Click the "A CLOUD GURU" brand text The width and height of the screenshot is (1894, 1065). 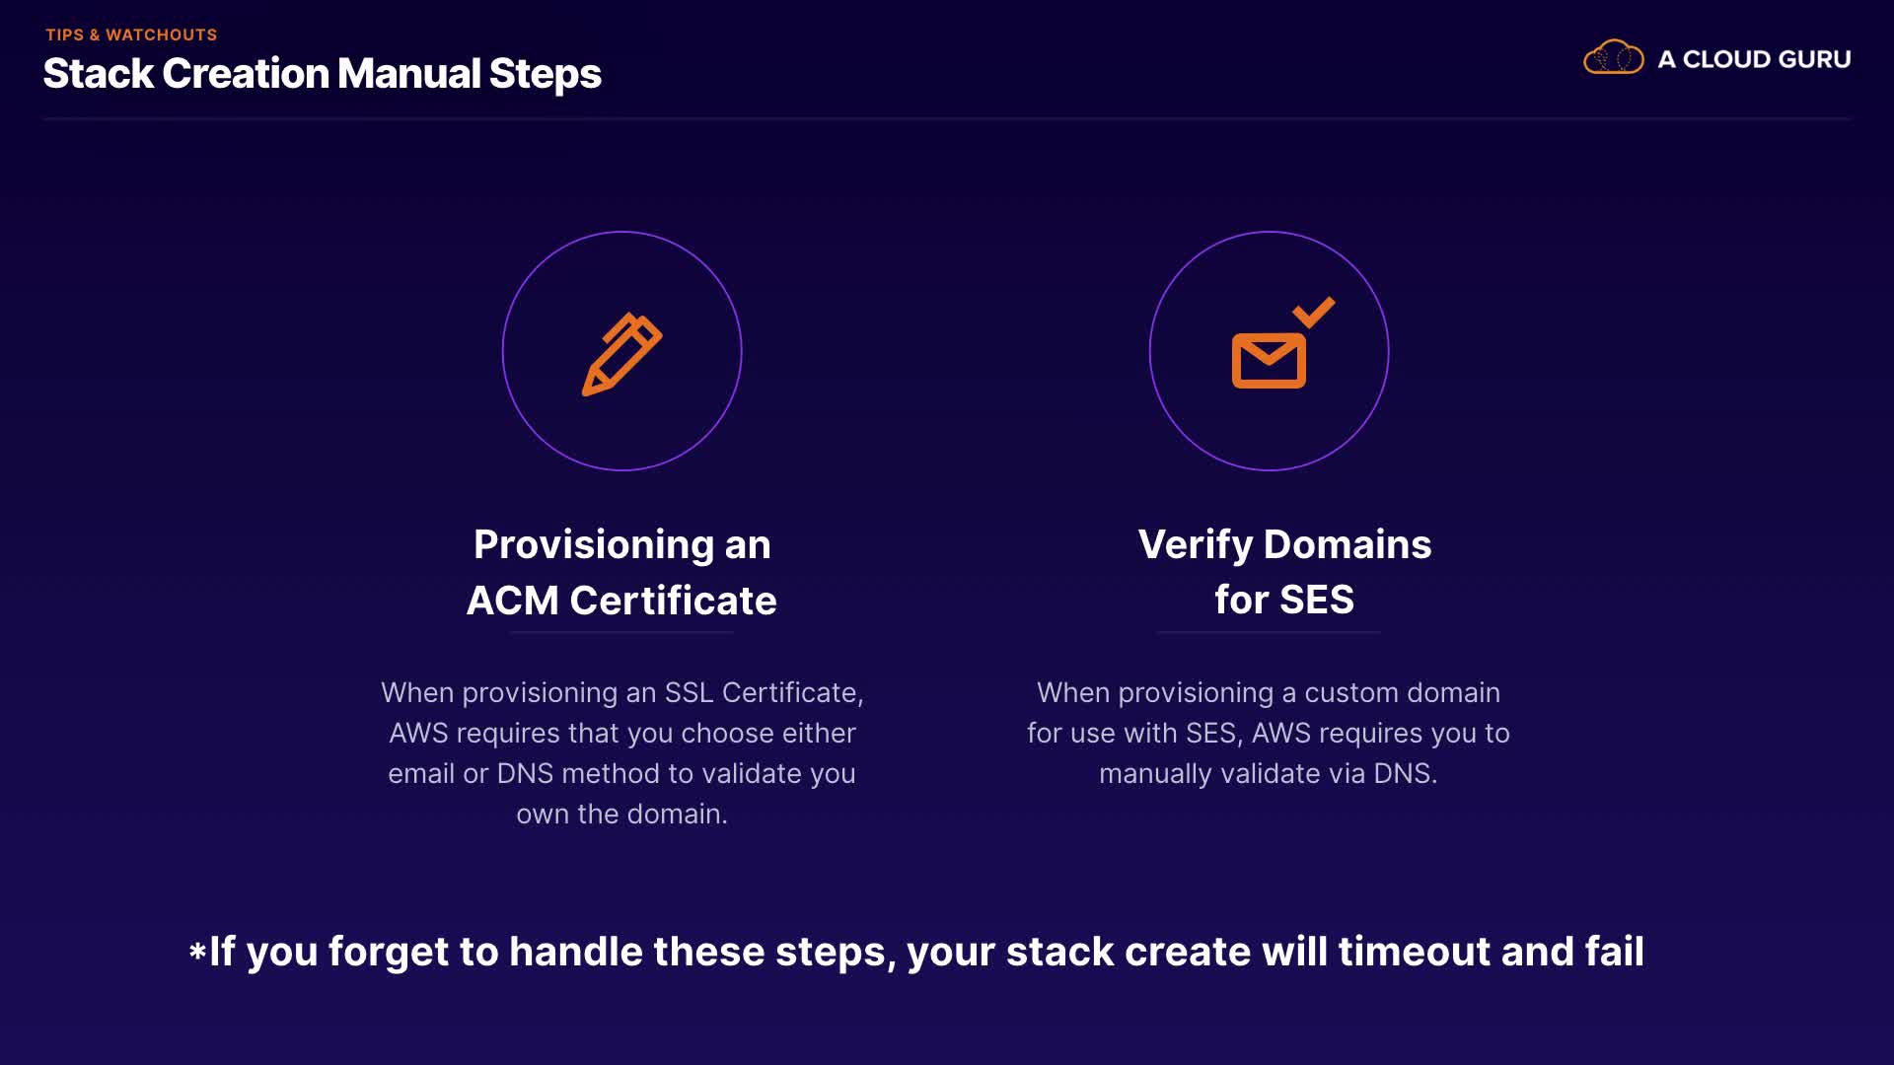(1754, 59)
